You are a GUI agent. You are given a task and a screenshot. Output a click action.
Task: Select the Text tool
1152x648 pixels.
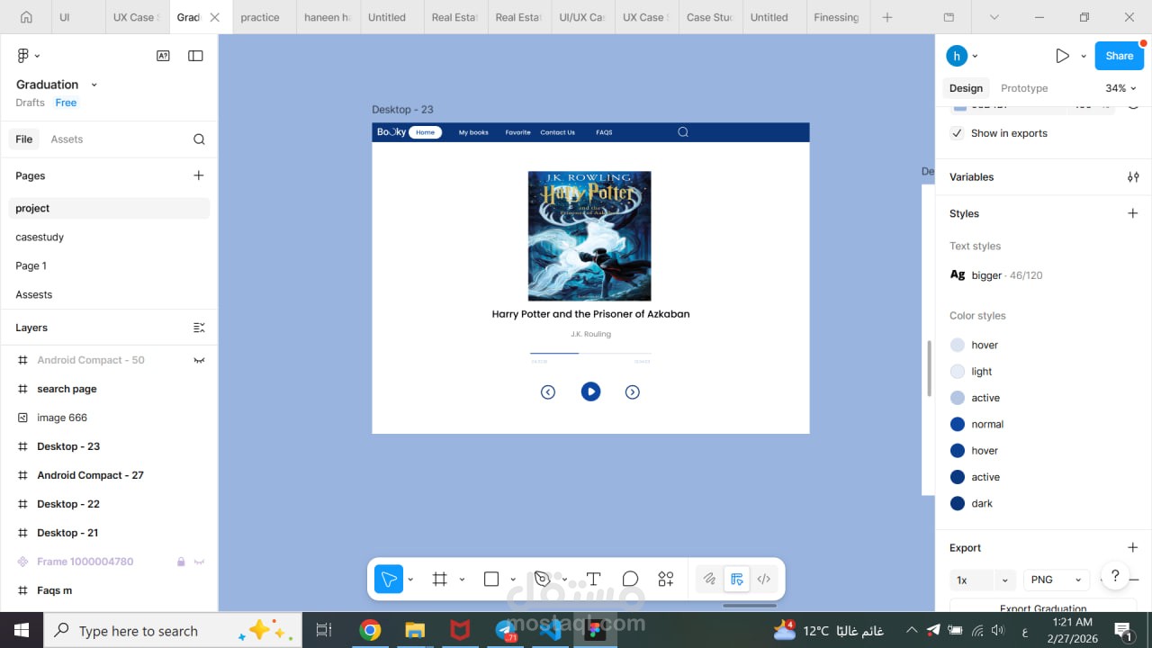(594, 579)
